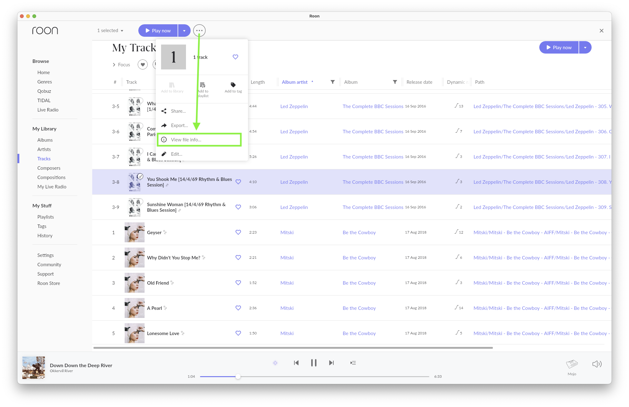This screenshot has height=407, width=629.
Task: Click album art of Geyser track
Action: coord(135,232)
